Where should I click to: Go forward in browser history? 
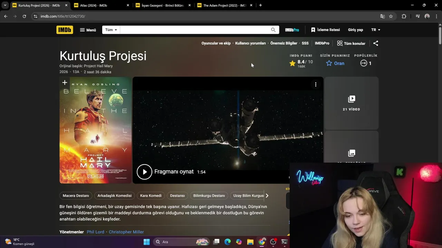tap(15, 16)
